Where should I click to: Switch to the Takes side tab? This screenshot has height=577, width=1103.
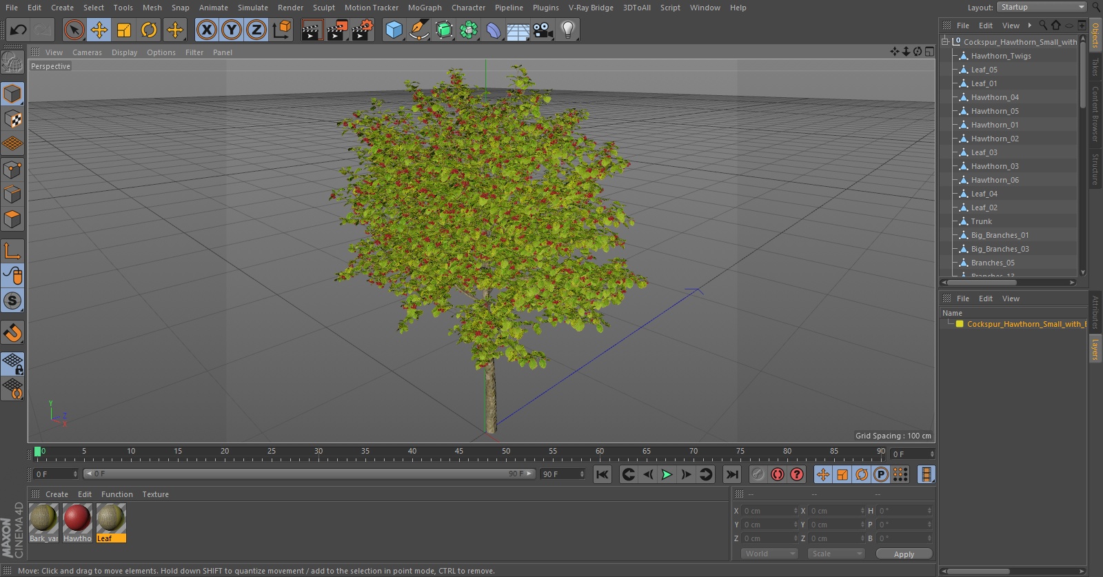1095,67
